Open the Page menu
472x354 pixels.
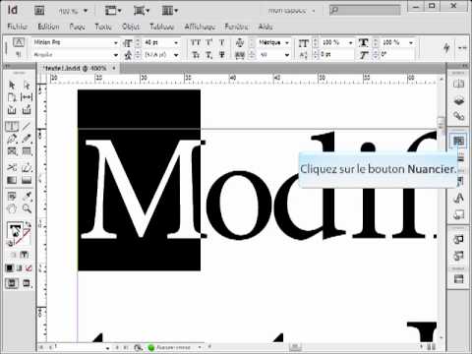point(77,27)
